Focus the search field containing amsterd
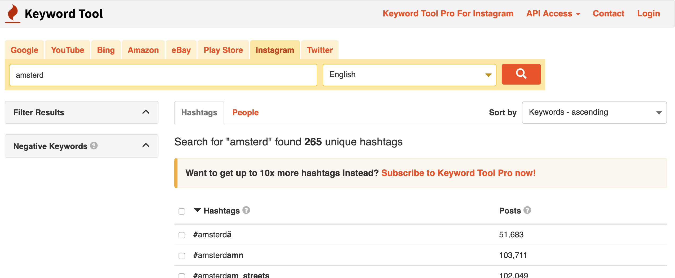This screenshot has width=675, height=278. [163, 75]
